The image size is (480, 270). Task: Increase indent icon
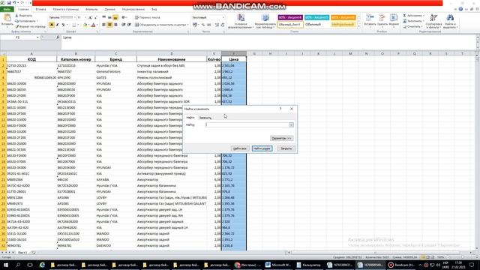pyautogui.click(x=129, y=25)
